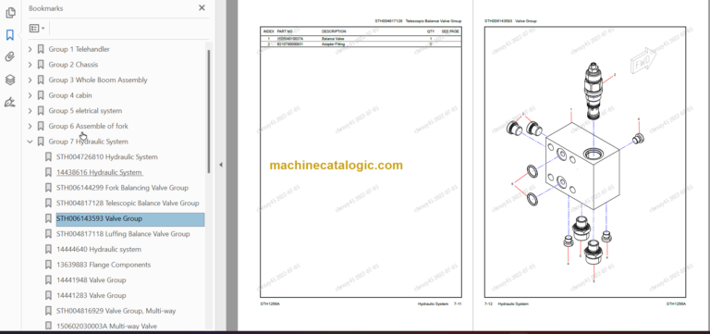Screen dimensions: 710x334
Task: Expand Group 6 Assemble of fork
Action: (30, 126)
